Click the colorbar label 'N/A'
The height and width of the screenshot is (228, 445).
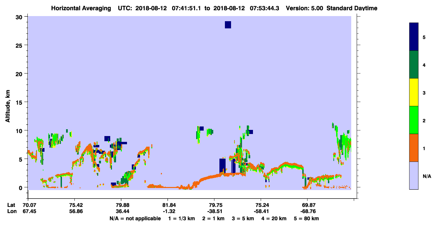(x=427, y=176)
